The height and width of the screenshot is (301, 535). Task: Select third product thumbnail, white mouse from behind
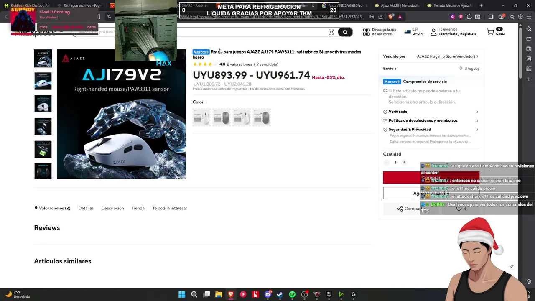point(43,104)
